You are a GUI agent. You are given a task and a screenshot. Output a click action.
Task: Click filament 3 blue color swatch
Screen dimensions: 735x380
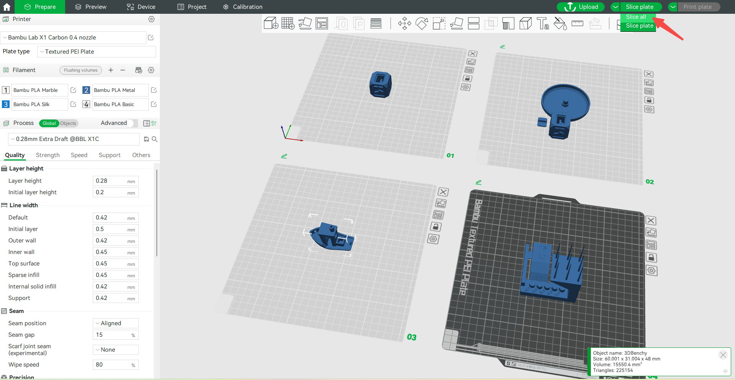6,104
